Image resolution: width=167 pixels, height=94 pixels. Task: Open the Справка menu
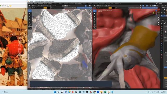click(x=50, y=3)
